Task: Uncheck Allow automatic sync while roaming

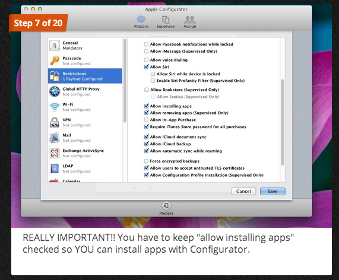Action: point(147,151)
